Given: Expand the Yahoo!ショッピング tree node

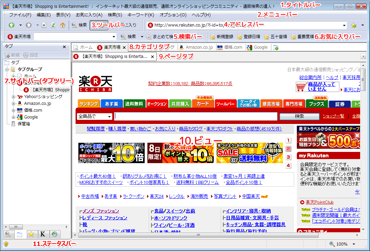Looking at the screenshot, I should pos(14,97).
